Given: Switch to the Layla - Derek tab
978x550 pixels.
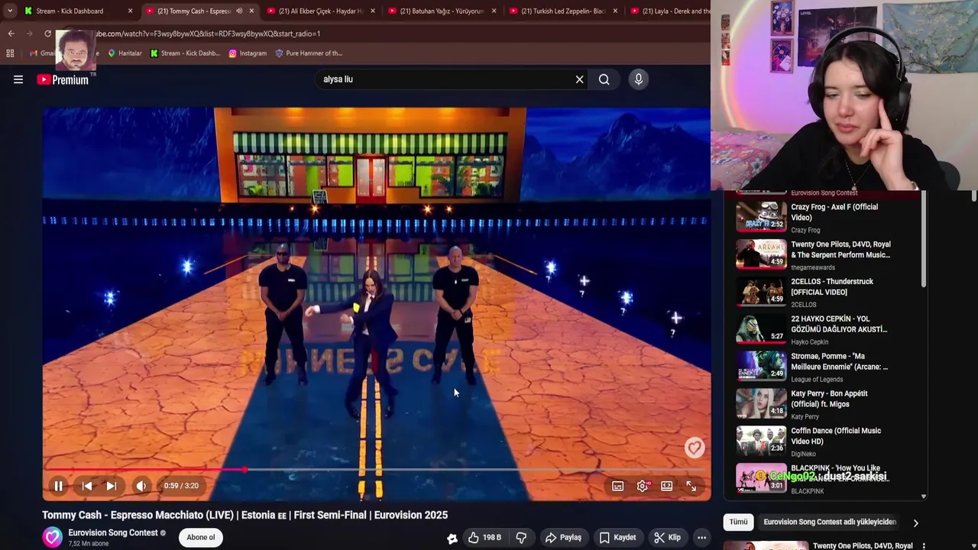Looking at the screenshot, I should (669, 11).
